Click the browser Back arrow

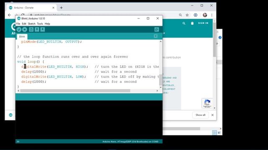(9, 15)
